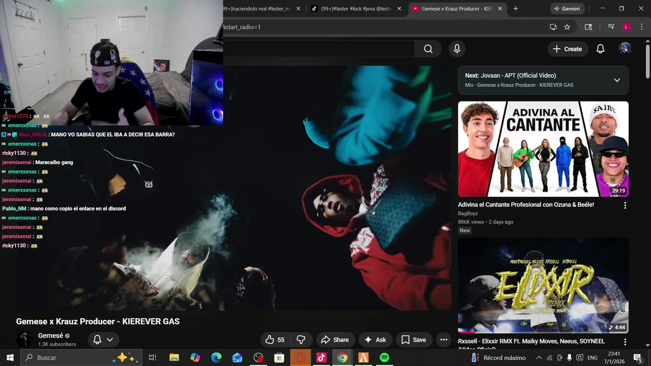Viewport: 651px width, 366px height.
Task: Open Copilot icon on taskbar
Action: 195,358
